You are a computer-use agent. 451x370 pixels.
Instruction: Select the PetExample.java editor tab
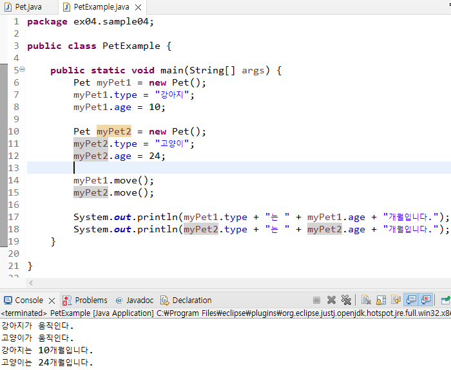101,7
